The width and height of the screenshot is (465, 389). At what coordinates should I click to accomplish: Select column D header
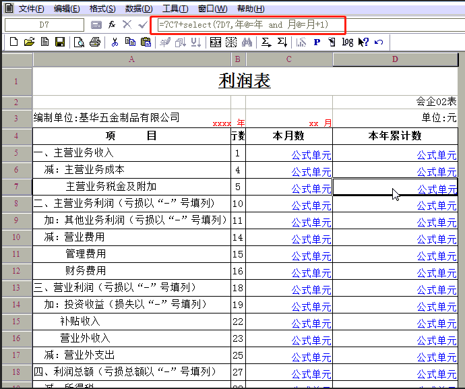(x=395, y=59)
